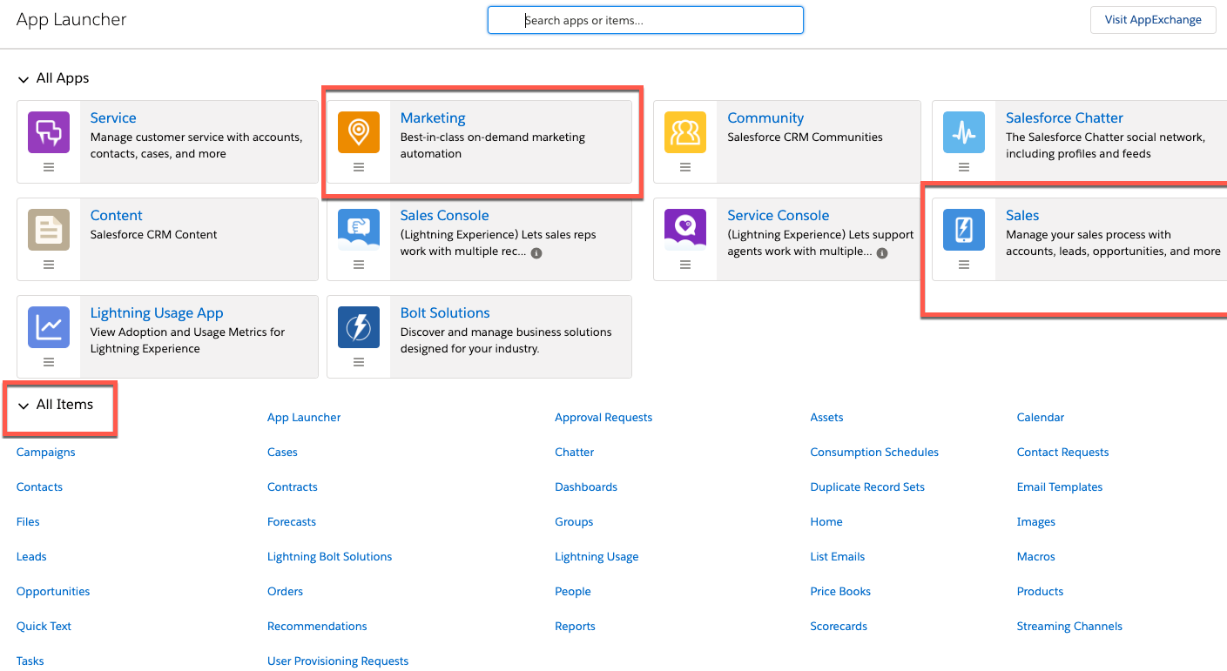
Task: Open Lightning Bolt Solutions item
Action: coord(329,557)
